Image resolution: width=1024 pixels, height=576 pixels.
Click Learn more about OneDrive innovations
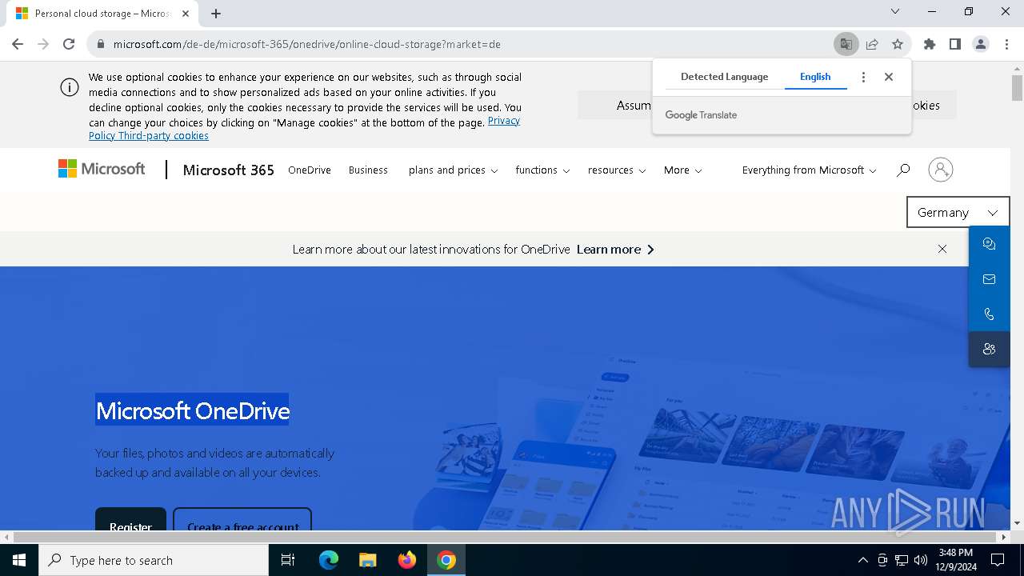pyautogui.click(x=615, y=249)
